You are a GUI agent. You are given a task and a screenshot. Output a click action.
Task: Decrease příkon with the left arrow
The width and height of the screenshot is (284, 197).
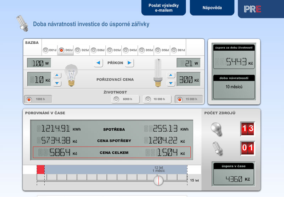click(98, 63)
